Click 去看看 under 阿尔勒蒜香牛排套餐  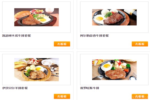coord(140,44)
